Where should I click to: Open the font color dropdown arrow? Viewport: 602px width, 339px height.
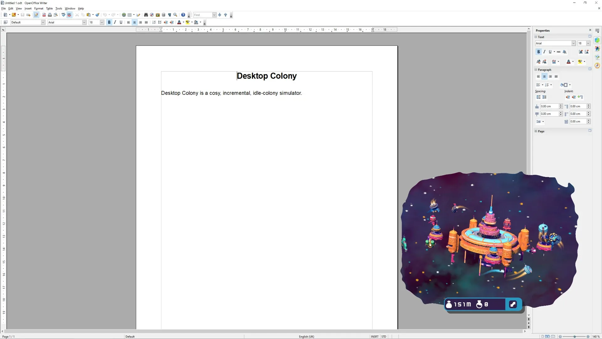pyautogui.click(x=183, y=22)
